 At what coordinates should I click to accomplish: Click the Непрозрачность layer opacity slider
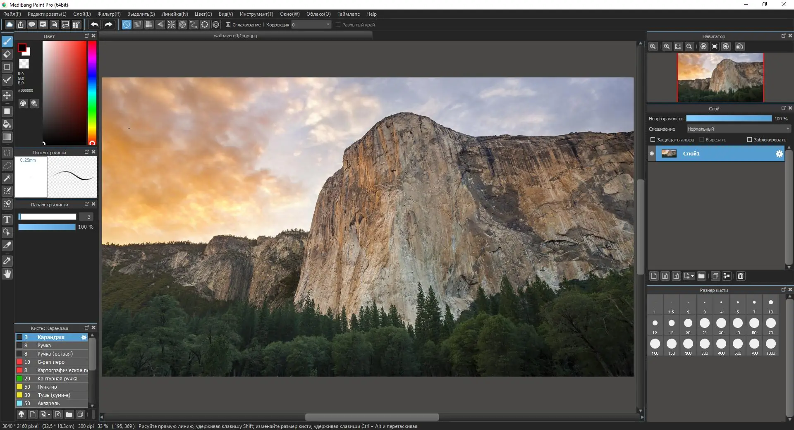[729, 119]
